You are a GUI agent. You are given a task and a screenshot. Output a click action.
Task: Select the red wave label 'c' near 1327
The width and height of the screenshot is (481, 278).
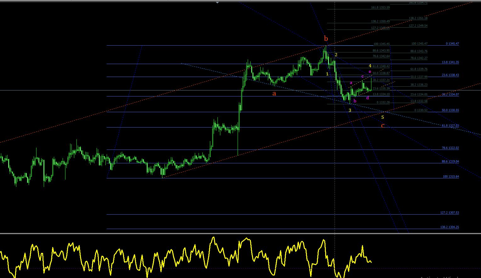[383, 126]
